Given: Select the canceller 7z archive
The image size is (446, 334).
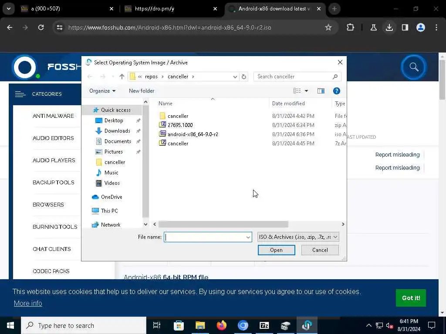Looking at the screenshot, I should [178, 143].
